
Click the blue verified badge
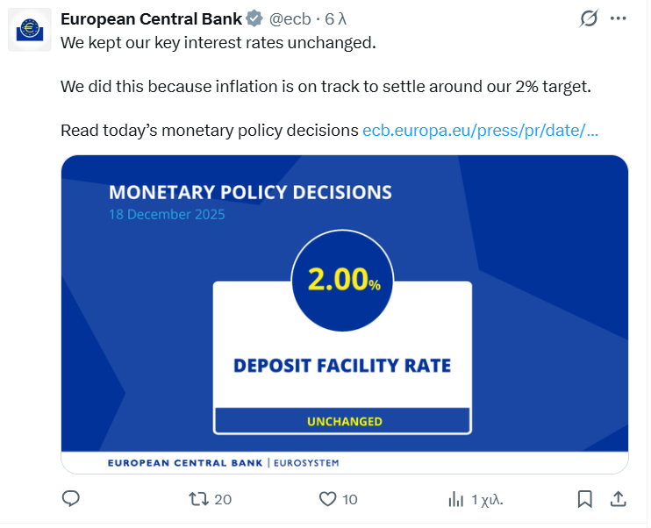point(254,18)
